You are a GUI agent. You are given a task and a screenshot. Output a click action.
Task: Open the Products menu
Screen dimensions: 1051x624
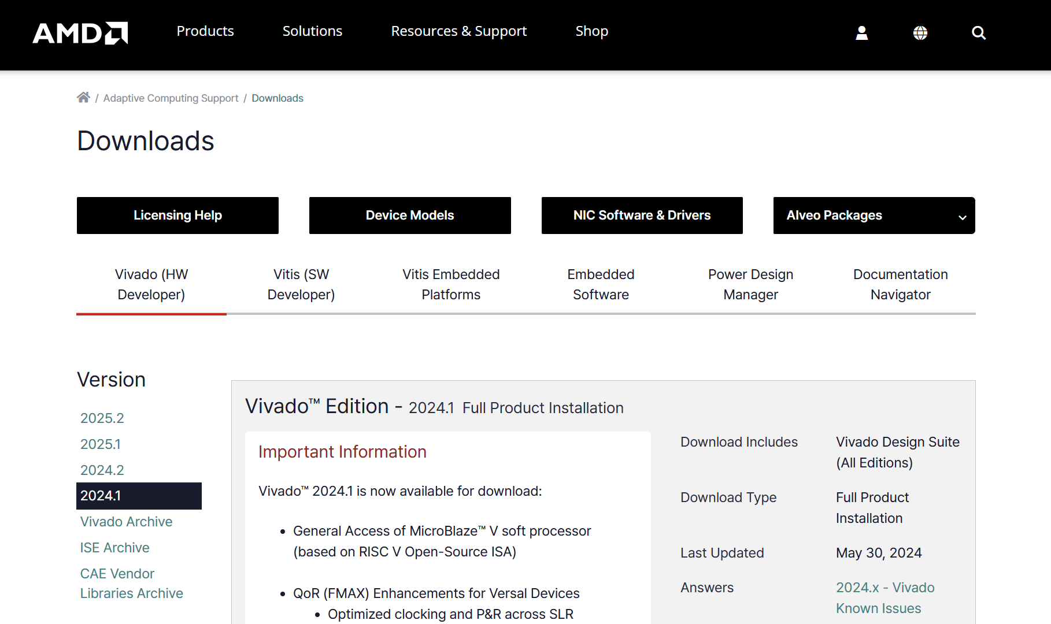click(205, 31)
